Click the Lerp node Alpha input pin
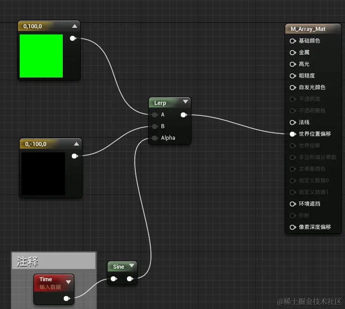This screenshot has height=309, width=345. click(155, 138)
